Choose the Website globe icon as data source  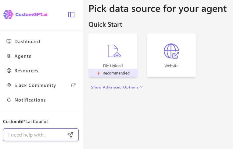pos(171,51)
